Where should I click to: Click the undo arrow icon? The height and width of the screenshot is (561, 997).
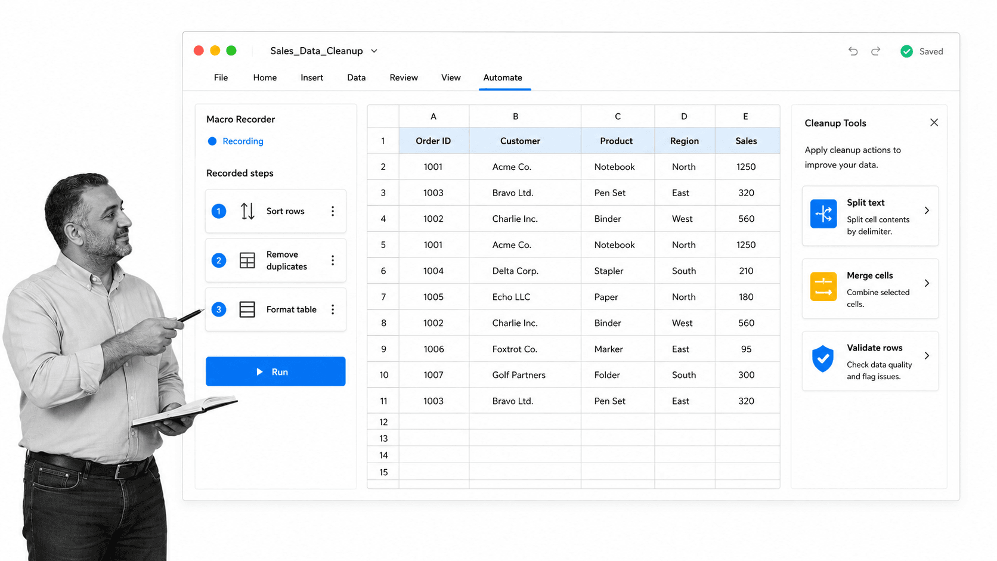[853, 51]
